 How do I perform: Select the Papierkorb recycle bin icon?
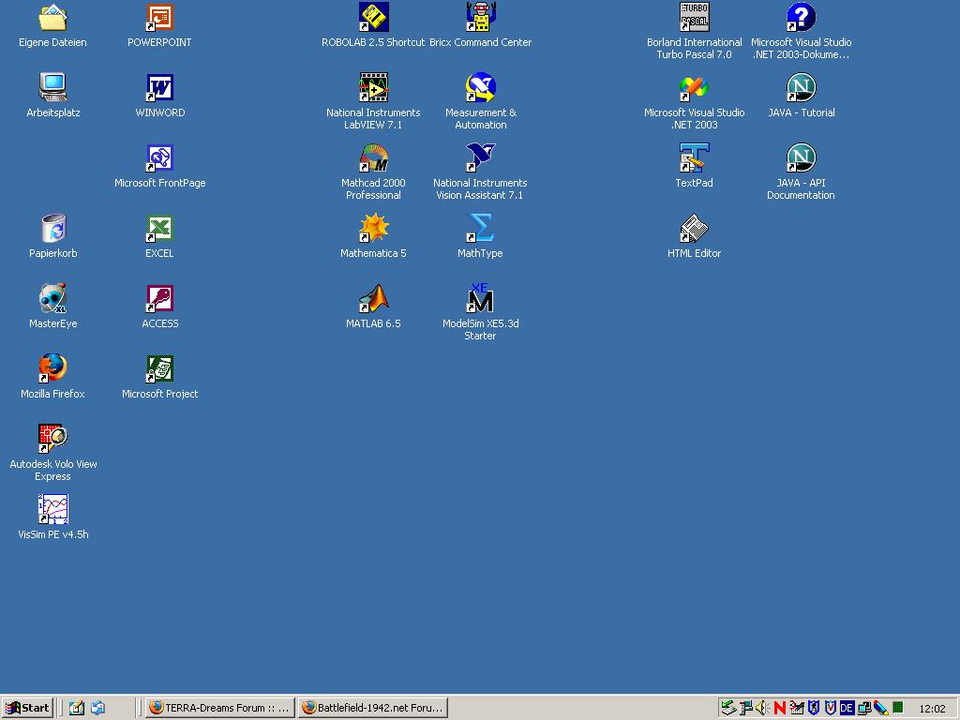[x=52, y=229]
